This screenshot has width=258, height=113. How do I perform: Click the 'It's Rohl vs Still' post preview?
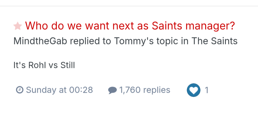(x=44, y=65)
